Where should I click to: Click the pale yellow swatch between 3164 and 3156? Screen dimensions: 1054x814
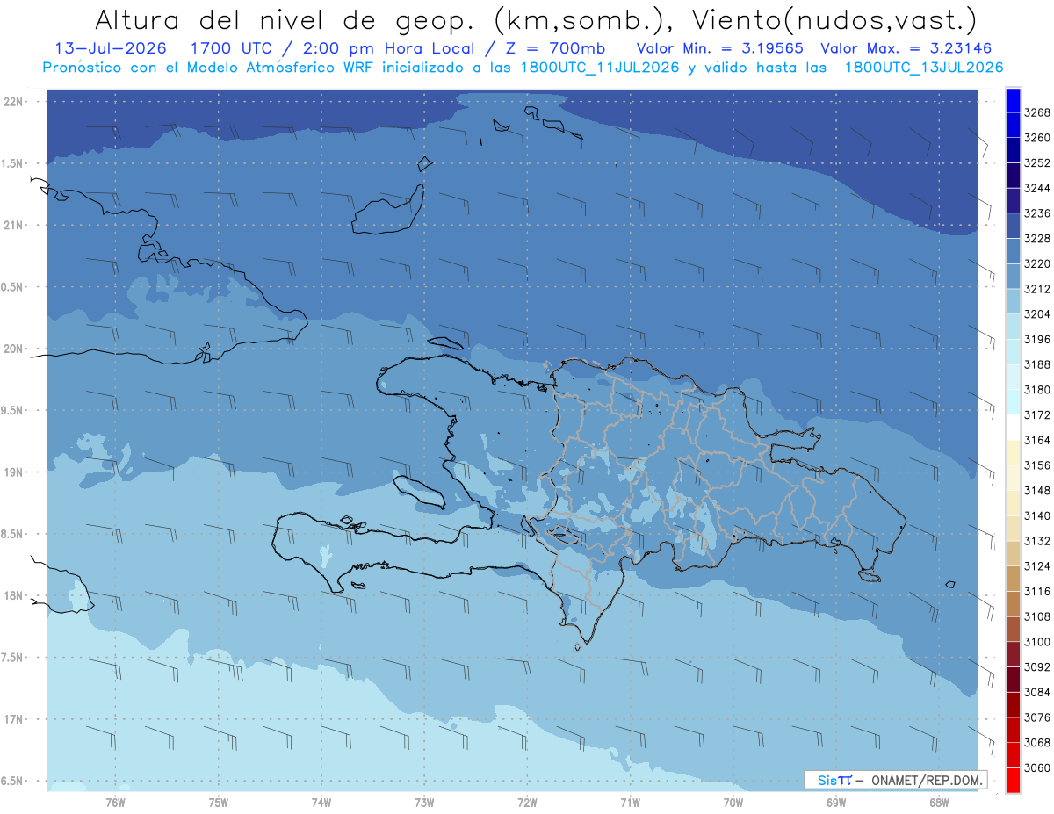(x=1013, y=452)
